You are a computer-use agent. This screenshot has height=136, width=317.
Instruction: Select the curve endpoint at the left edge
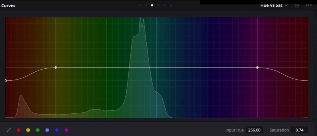point(6,81)
